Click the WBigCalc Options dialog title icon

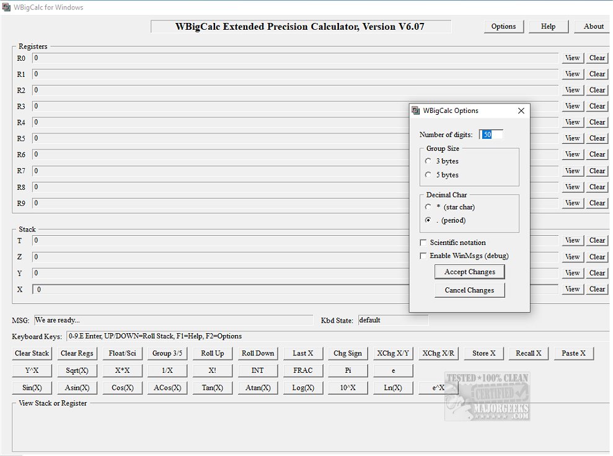pos(415,111)
